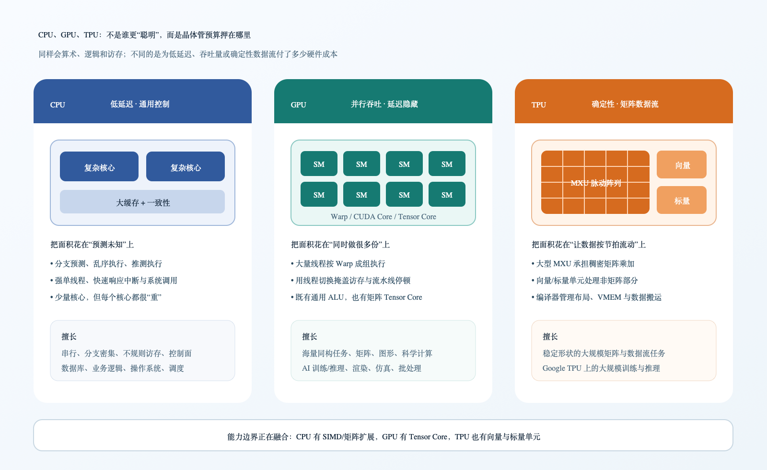Click the line 稳定形状的大规模矩阵与数据流任务
This screenshot has height=470, width=767.
point(604,353)
